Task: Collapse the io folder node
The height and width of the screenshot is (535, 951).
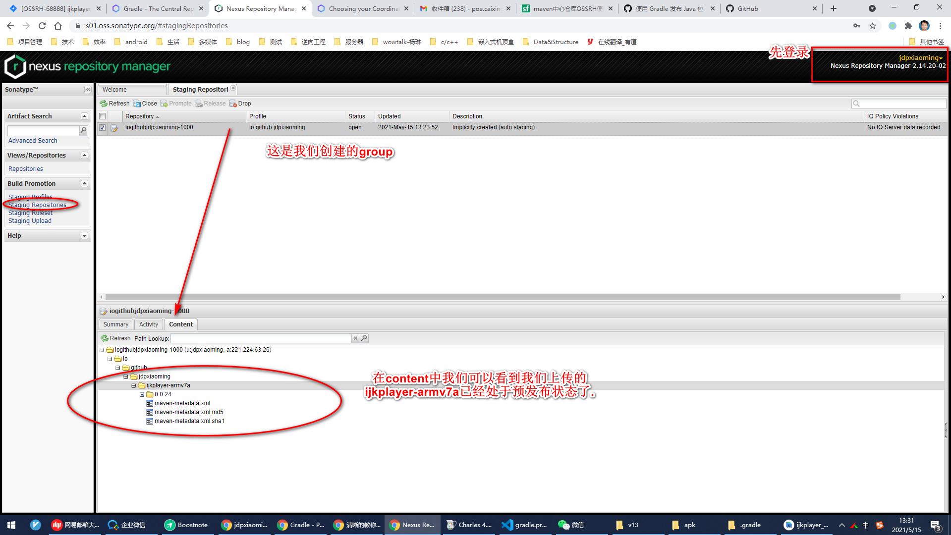Action: point(110,359)
